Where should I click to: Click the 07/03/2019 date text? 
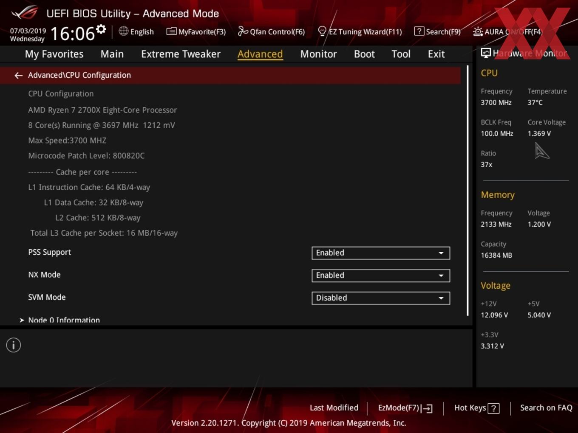coord(28,31)
